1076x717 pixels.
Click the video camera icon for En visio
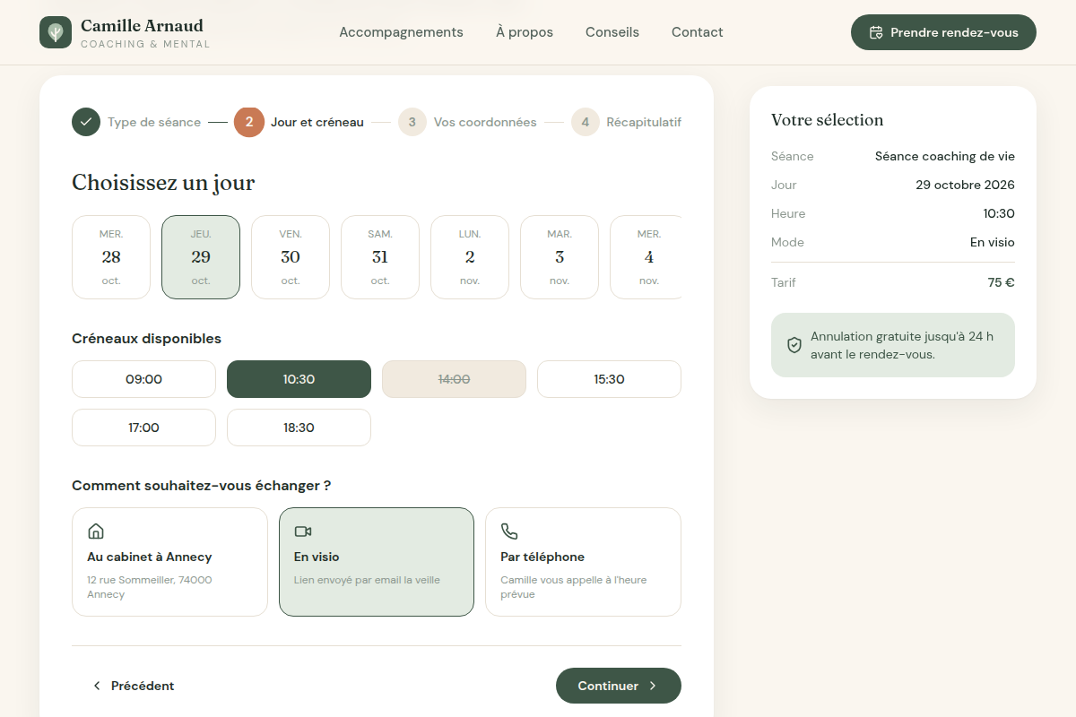click(x=303, y=531)
